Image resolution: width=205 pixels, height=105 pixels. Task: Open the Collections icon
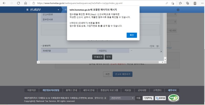pos(187,3)
